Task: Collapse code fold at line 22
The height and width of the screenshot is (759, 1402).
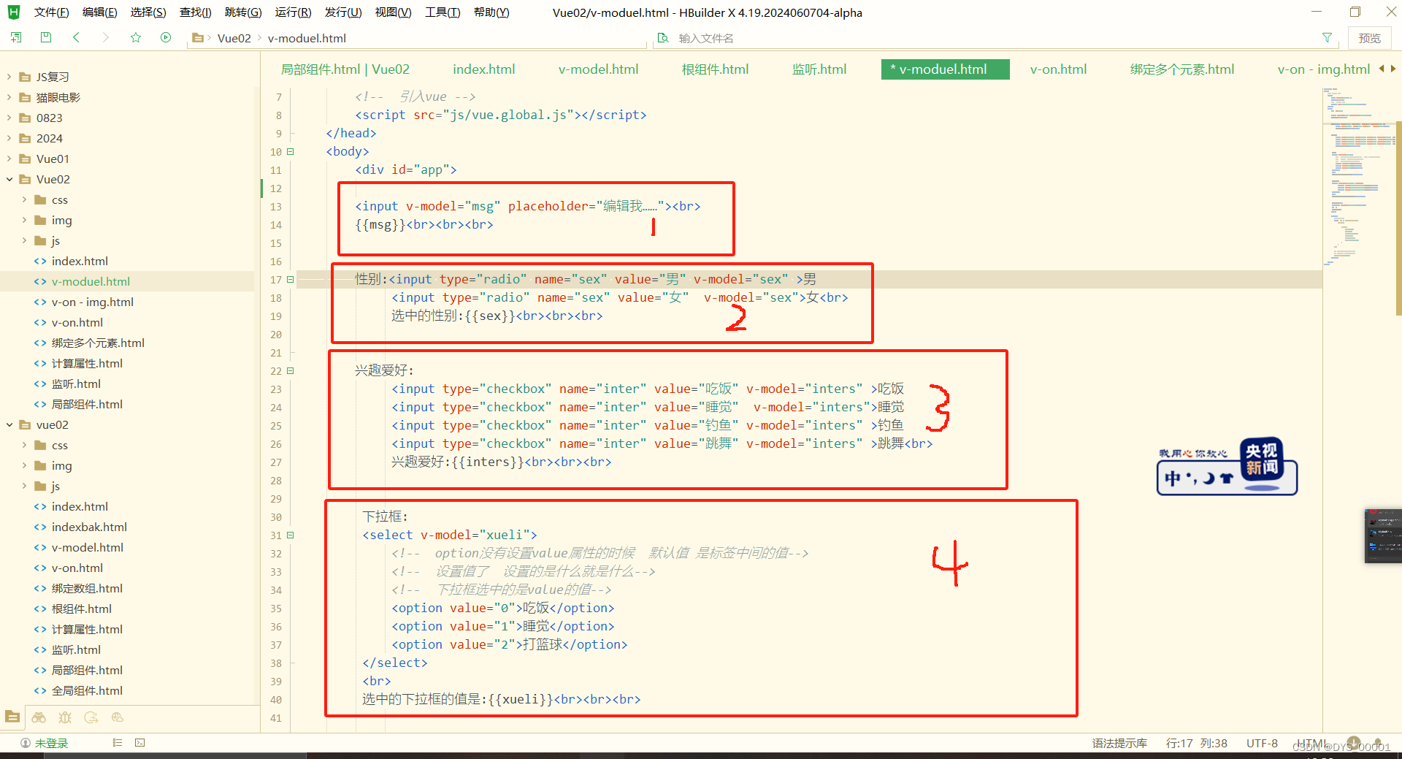Action: (x=291, y=371)
